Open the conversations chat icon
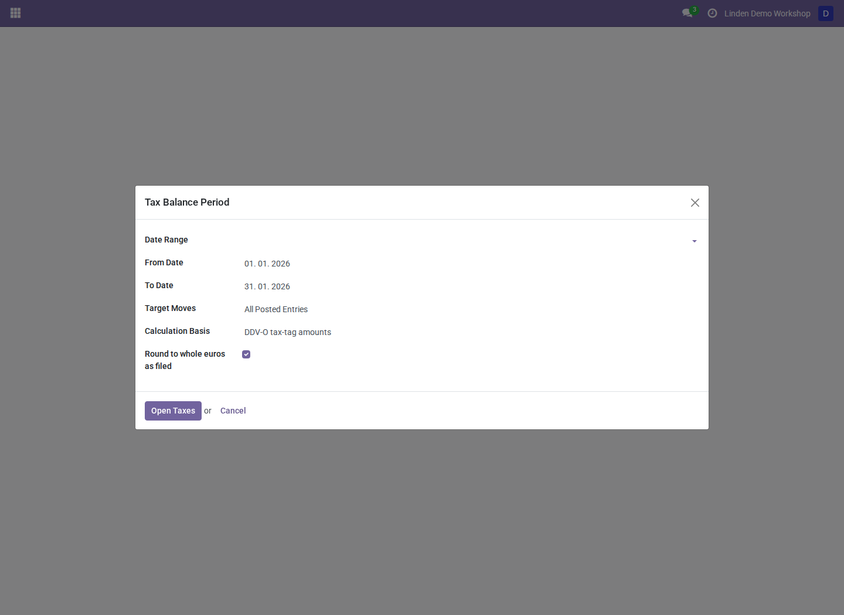 689,12
